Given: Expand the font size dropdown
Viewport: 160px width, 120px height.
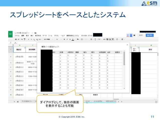Looking at the screenshot, I should point(59,39).
